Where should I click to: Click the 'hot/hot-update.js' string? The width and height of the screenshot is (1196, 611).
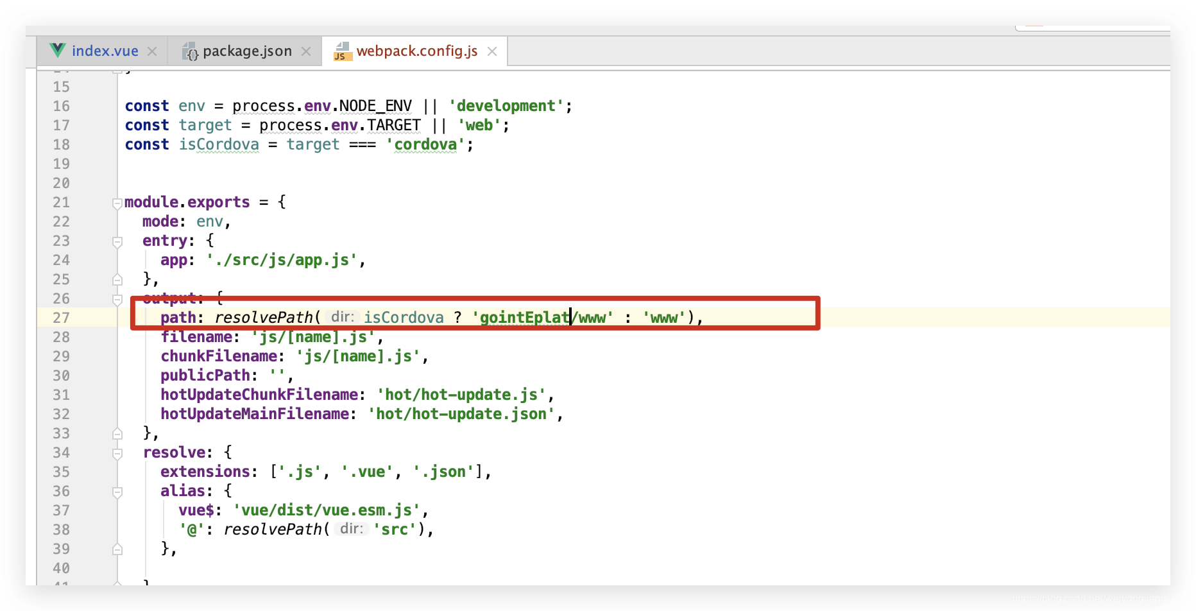click(x=461, y=395)
